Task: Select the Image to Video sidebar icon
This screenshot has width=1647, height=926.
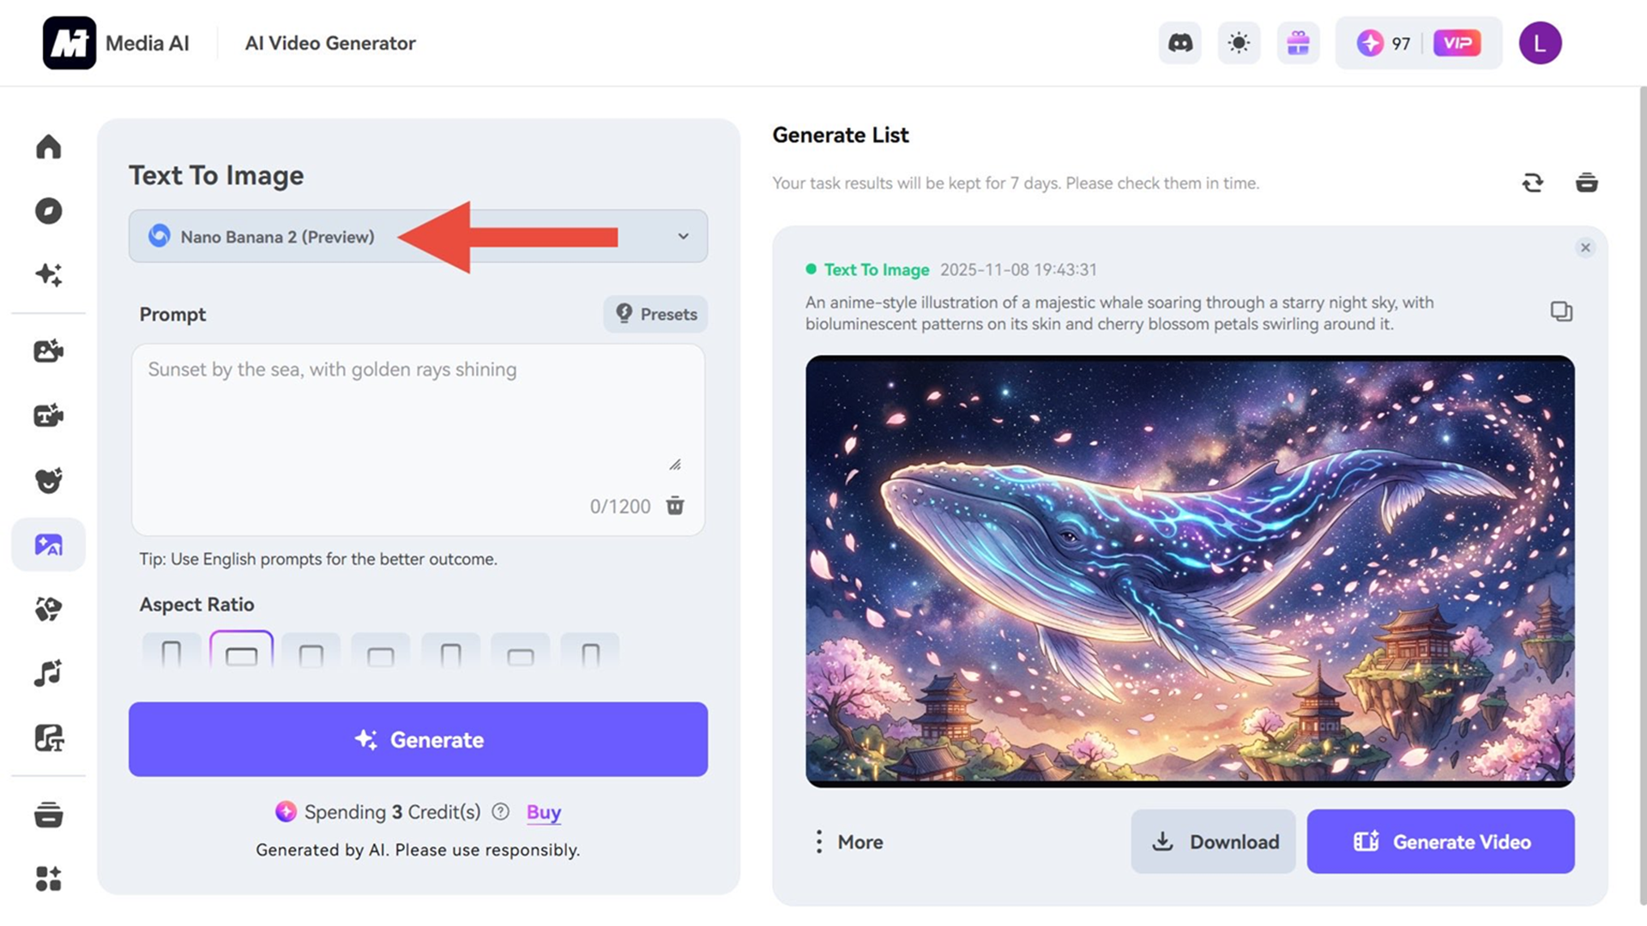Action: tap(49, 351)
